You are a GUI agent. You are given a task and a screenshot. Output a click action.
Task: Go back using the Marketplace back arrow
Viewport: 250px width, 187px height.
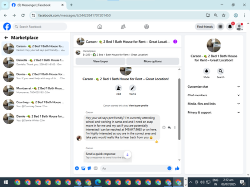6,38
